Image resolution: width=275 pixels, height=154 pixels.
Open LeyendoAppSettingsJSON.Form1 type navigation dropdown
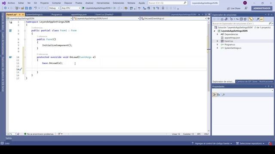coord(107,18)
